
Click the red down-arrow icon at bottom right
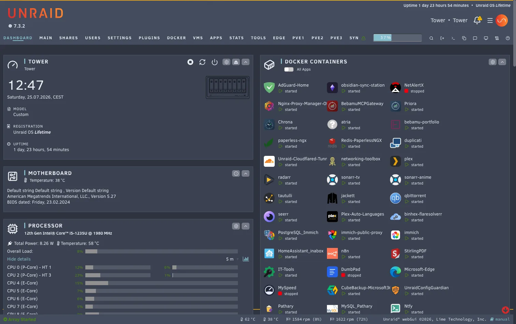point(505,310)
